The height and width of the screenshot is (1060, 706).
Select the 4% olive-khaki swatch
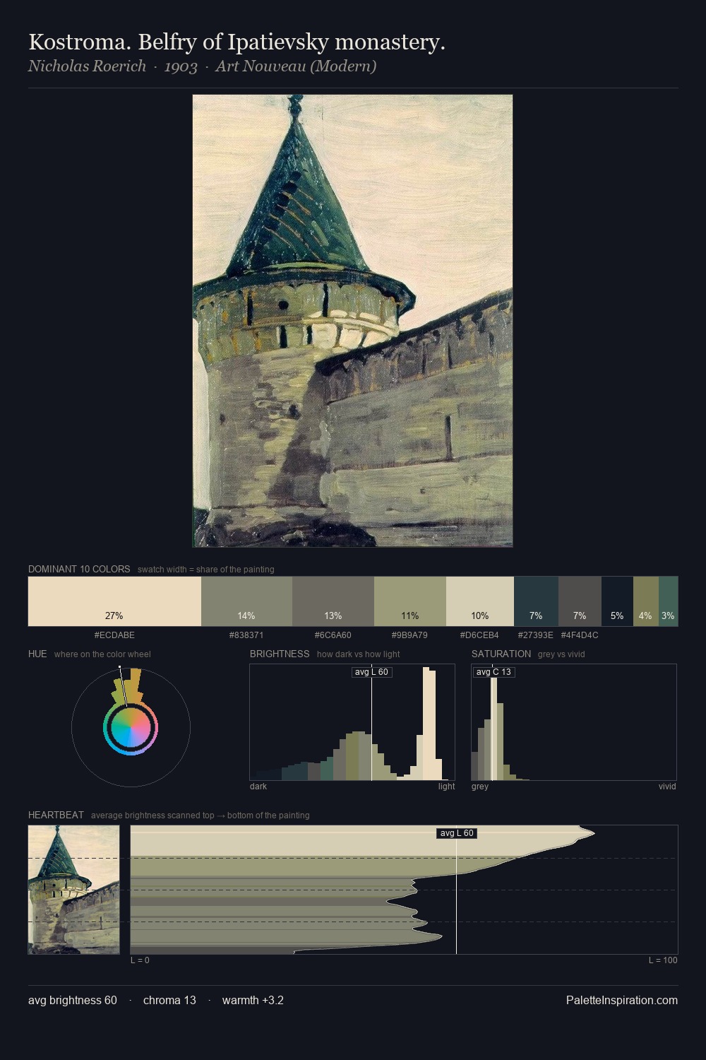tap(645, 601)
